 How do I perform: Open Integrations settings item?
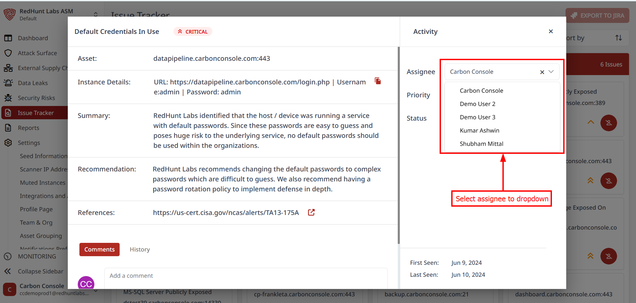(44, 196)
